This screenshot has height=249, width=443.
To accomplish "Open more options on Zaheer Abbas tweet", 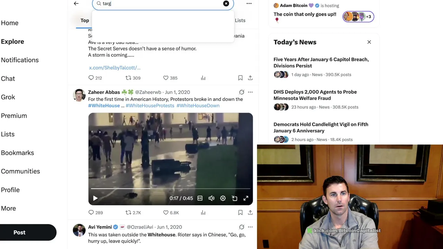I will [250, 92].
